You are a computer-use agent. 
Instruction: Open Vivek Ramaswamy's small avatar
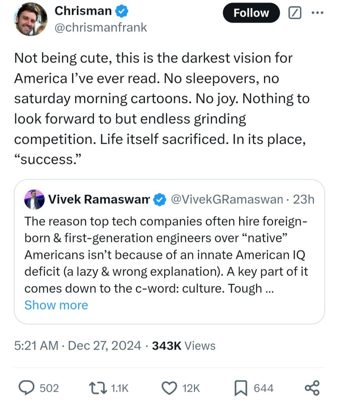tap(34, 200)
